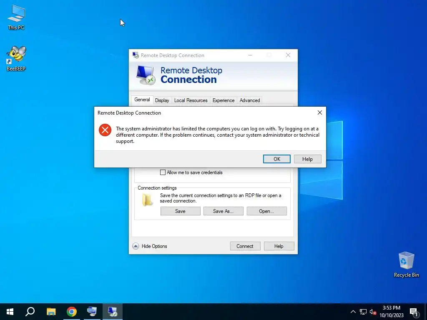Click the Remote Desktop logo computer icon

coord(146,75)
